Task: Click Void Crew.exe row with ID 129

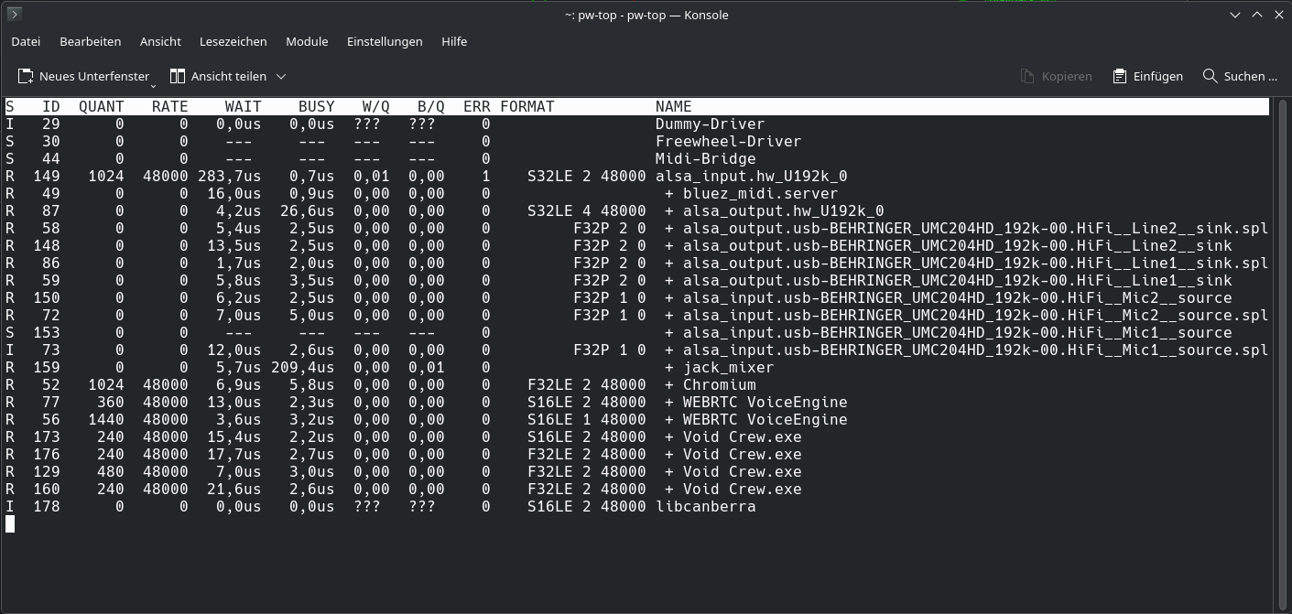Action: point(733,471)
